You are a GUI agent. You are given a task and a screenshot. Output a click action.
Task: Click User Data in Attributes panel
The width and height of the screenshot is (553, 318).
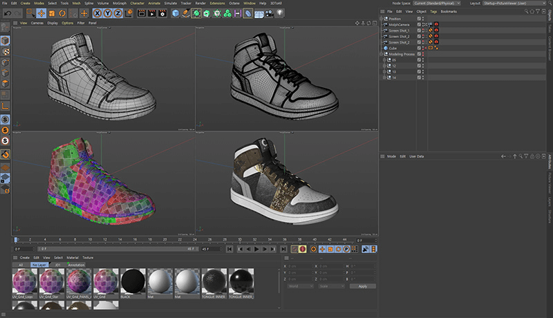(x=417, y=156)
